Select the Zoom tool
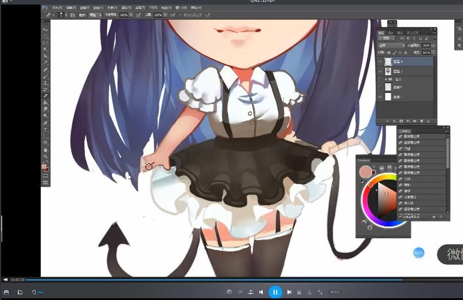The width and height of the screenshot is (463, 300). click(x=45, y=156)
